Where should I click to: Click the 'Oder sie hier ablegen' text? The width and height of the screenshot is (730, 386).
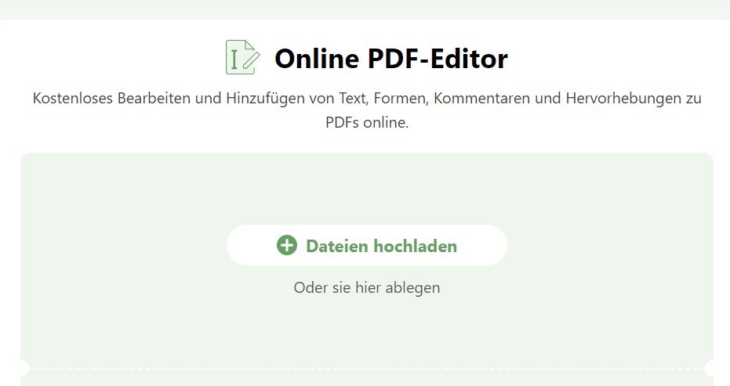click(367, 287)
